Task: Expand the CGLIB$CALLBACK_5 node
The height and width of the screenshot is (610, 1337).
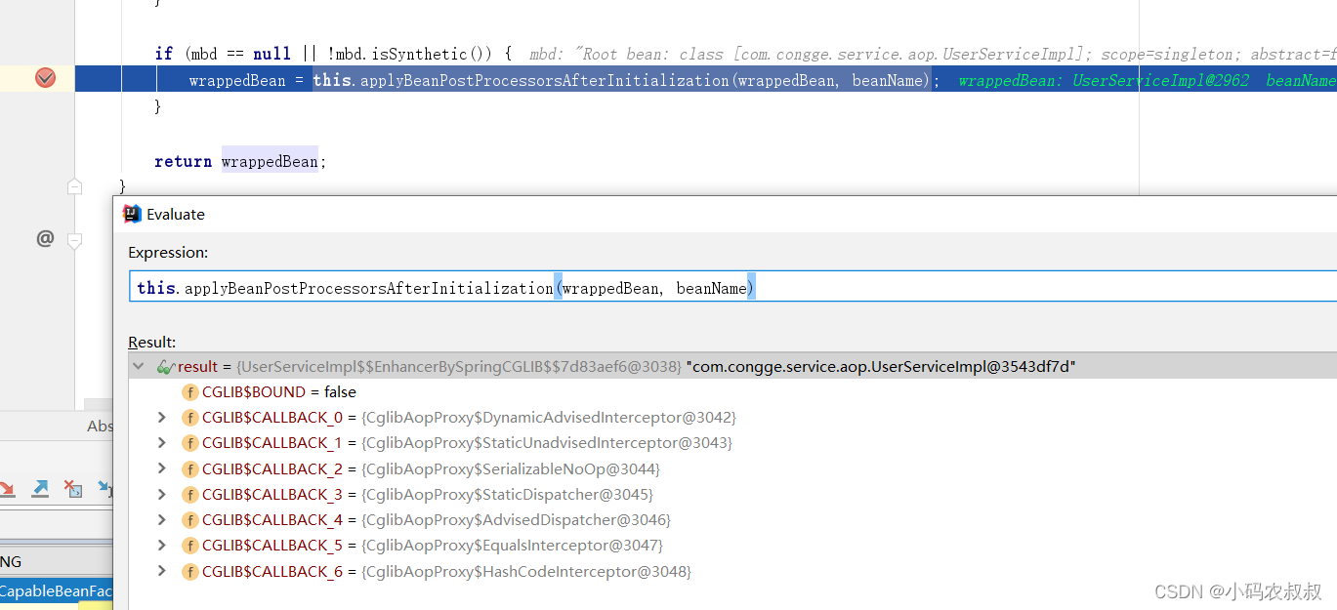Action: [x=162, y=546]
